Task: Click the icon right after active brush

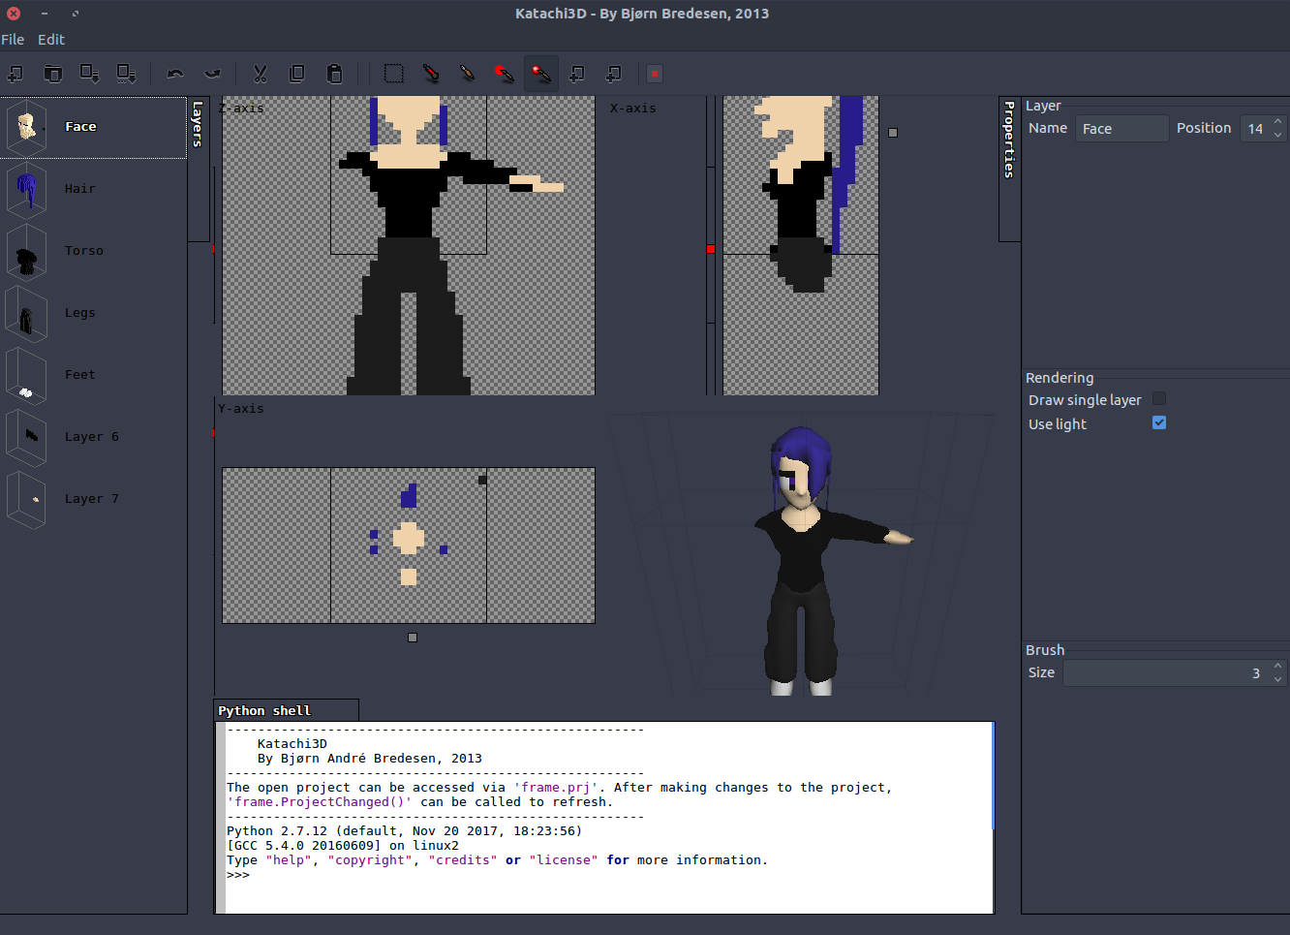Action: point(578,74)
